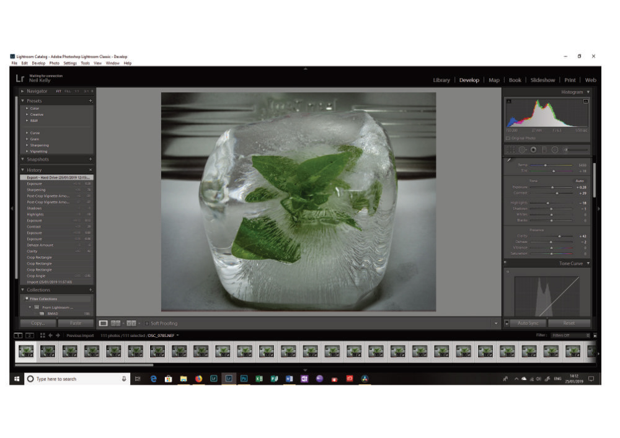Click the Clarity slider handle
This screenshot has width=620, height=438.
pyautogui.click(x=559, y=236)
